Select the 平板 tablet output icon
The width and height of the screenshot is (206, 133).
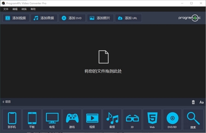(x=32, y=120)
